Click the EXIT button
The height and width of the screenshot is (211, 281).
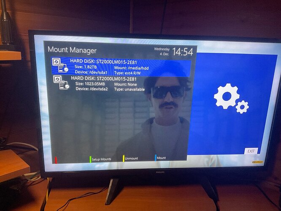click(x=251, y=151)
